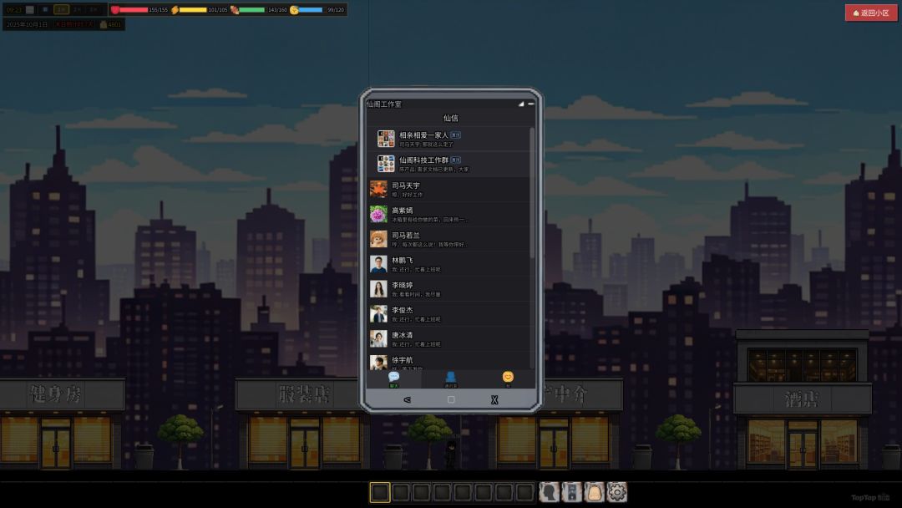Open the phone icon in bottom toolbar
Screen dimensions: 902x508
click(x=572, y=492)
